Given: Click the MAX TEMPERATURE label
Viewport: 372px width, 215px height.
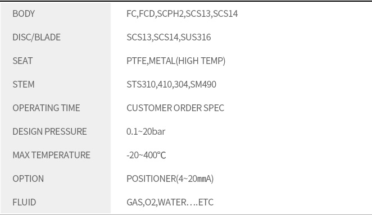Looking at the screenshot, I should pyautogui.click(x=52, y=155).
